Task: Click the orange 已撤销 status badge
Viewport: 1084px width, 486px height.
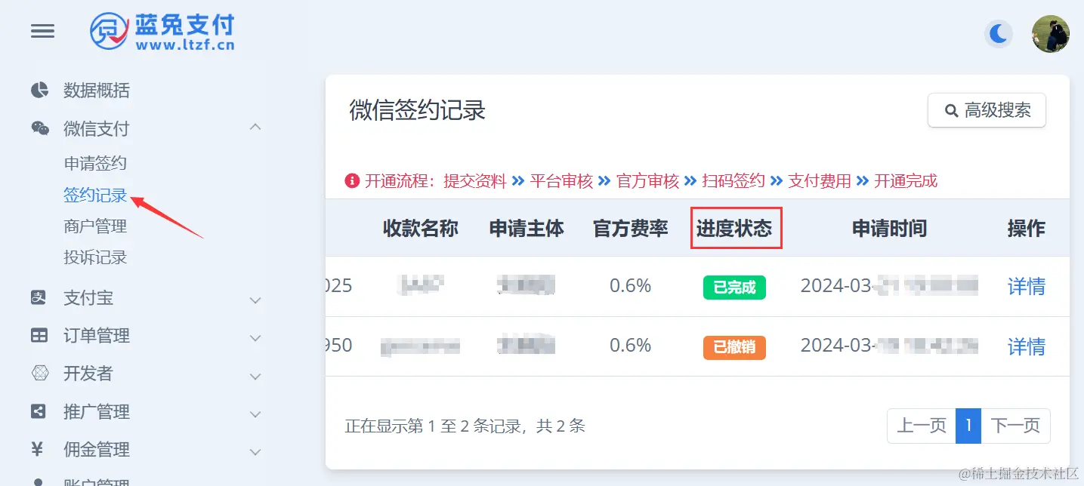Action: (x=734, y=347)
